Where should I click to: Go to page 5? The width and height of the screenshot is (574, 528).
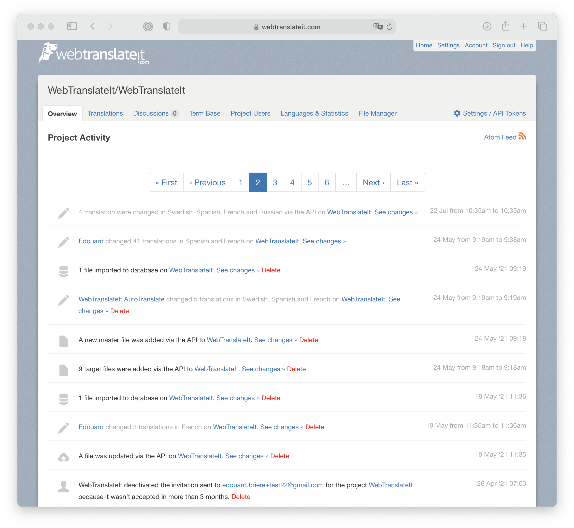tap(310, 182)
